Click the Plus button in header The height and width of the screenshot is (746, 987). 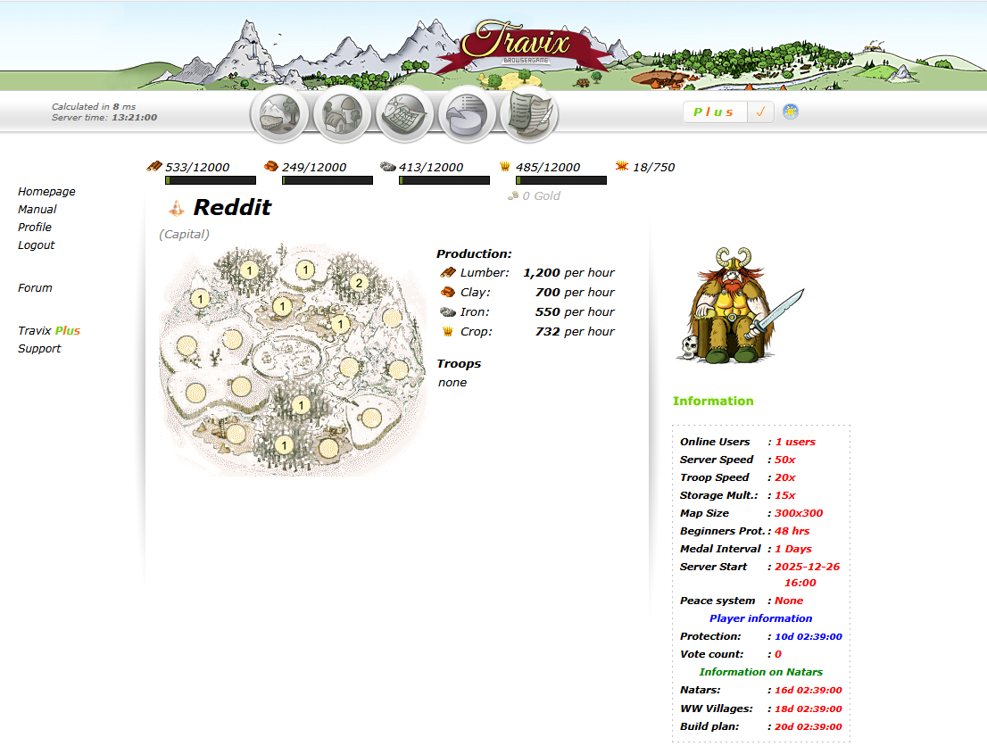pyautogui.click(x=715, y=112)
